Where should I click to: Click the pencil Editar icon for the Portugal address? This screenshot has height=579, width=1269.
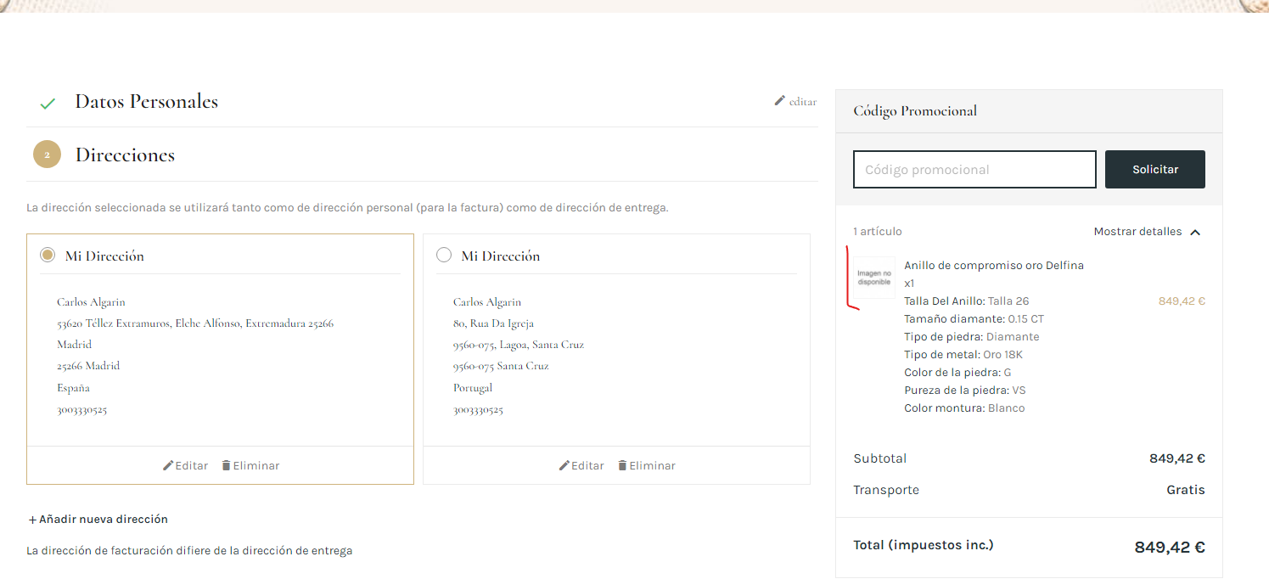564,465
